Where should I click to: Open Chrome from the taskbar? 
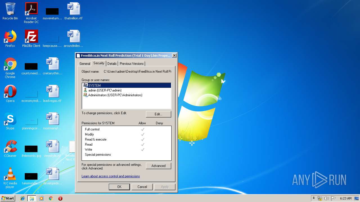click(x=51, y=198)
